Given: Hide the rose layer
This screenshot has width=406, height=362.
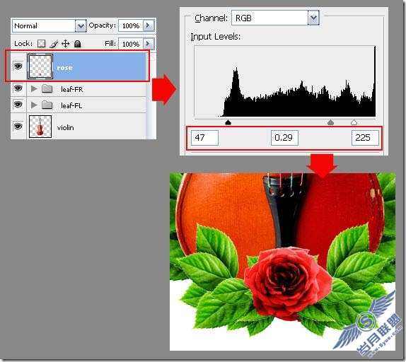Looking at the screenshot, I should 18,66.
